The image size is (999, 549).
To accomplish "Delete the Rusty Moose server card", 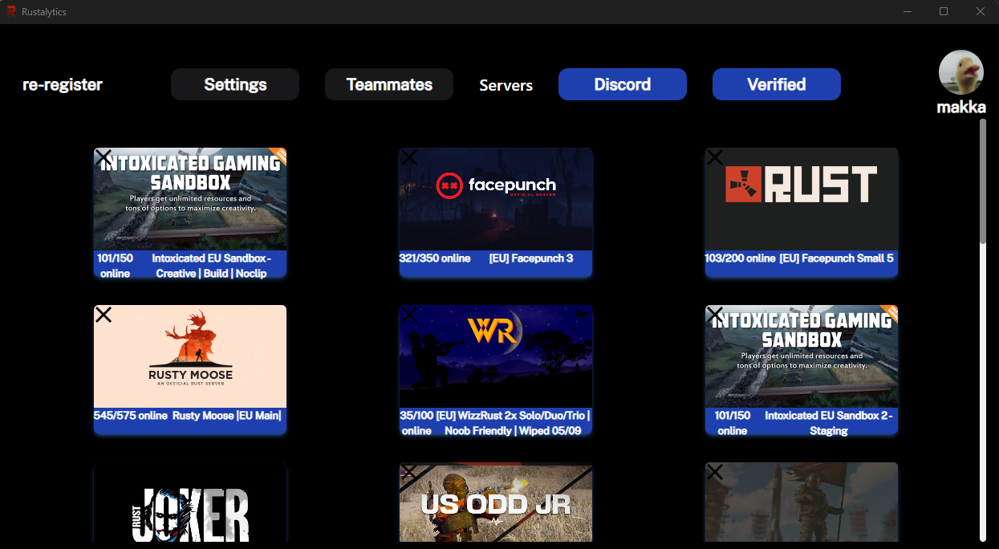I will pyautogui.click(x=104, y=315).
